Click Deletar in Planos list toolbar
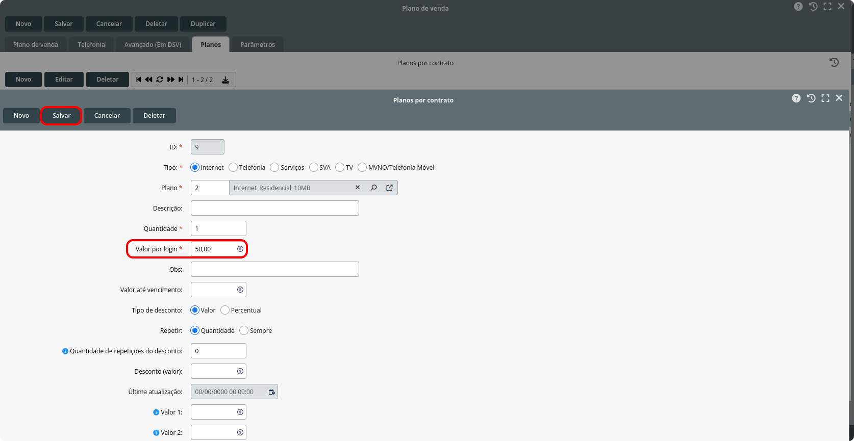This screenshot has height=441, width=854. click(x=108, y=80)
